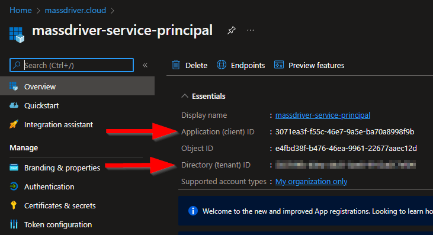Delete the app registration
The image size is (433, 235).
coord(196,65)
